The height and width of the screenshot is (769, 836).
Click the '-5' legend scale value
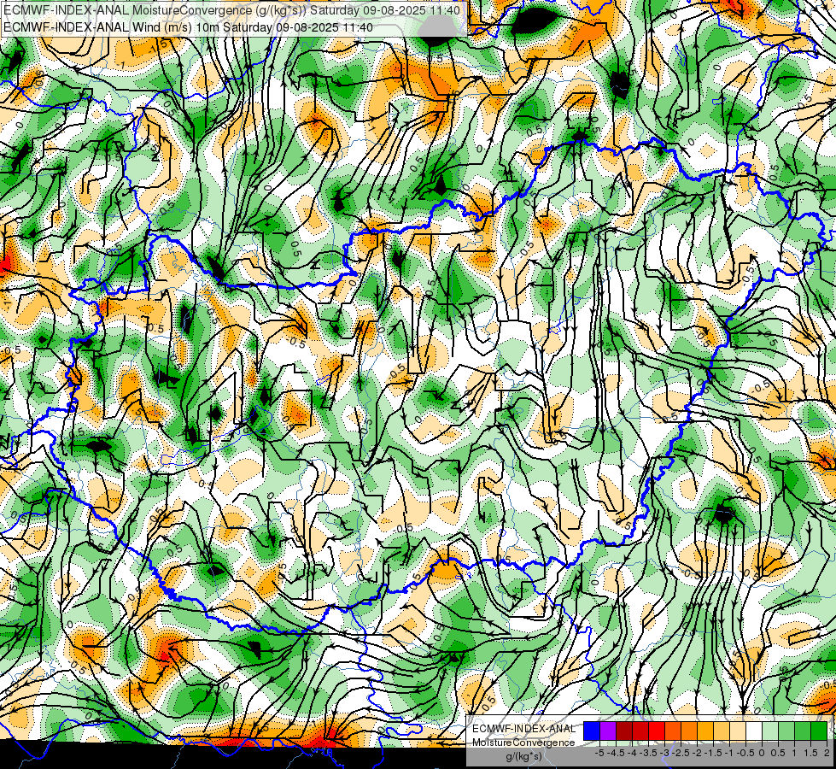pyautogui.click(x=599, y=753)
